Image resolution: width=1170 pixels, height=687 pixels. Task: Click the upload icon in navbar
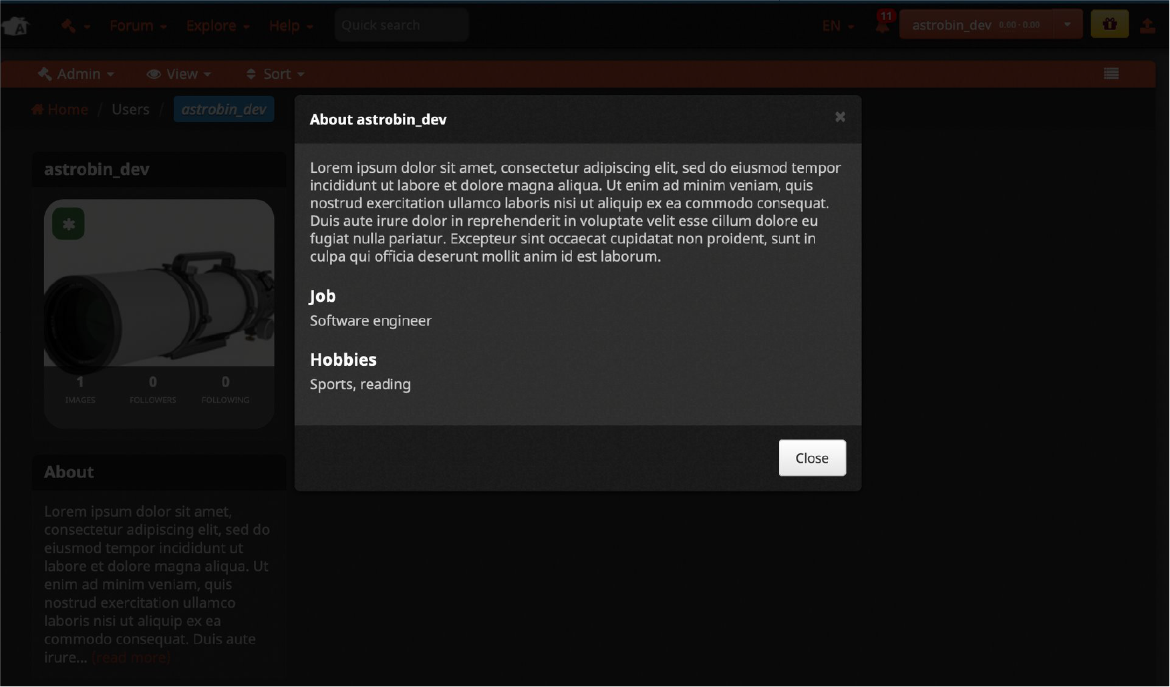point(1148,25)
